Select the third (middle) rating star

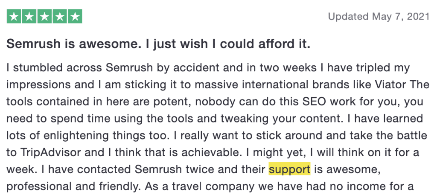[x=44, y=16]
